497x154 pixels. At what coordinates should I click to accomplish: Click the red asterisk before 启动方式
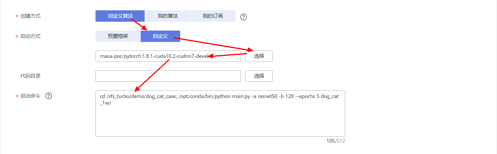click(x=17, y=37)
